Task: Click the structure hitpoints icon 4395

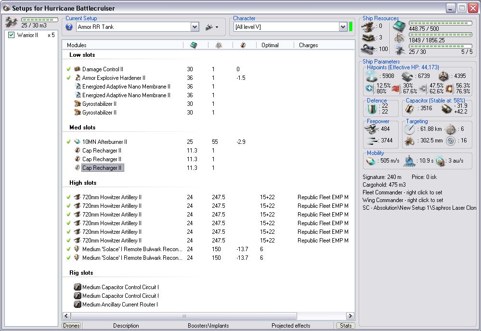Action: pos(443,76)
